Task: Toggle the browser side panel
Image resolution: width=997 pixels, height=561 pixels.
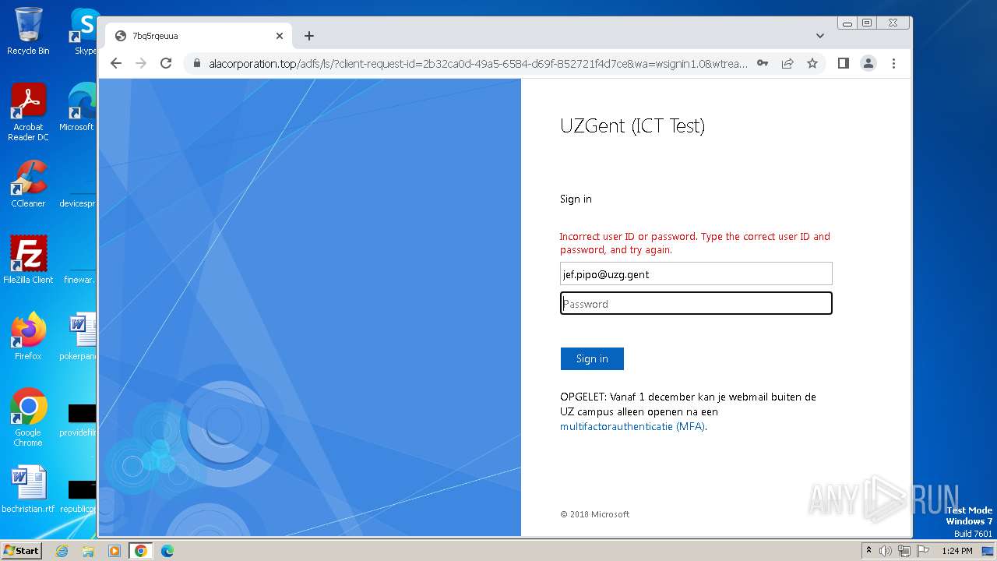Action: tap(843, 63)
